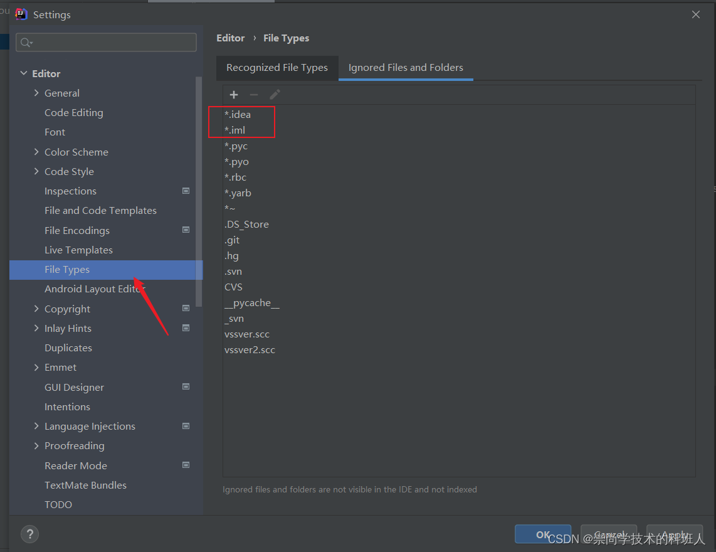The height and width of the screenshot is (552, 716).
Task: Click the pencil edit icon in toolbar
Action: coord(275,95)
